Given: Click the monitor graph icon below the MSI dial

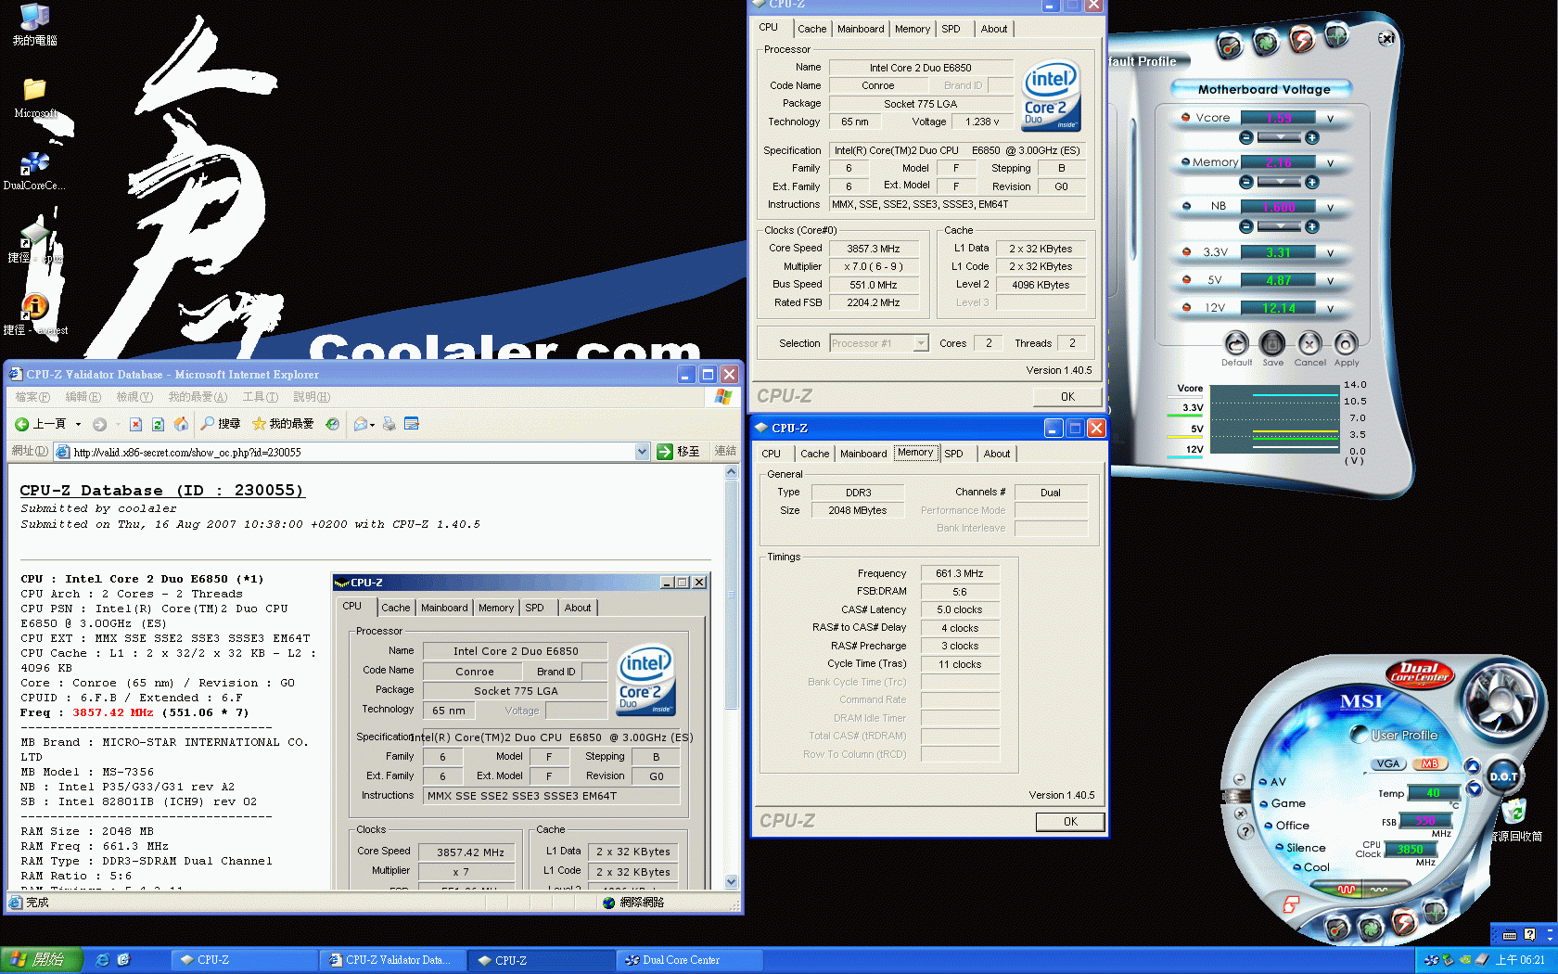Looking at the screenshot, I should coord(1435,911).
